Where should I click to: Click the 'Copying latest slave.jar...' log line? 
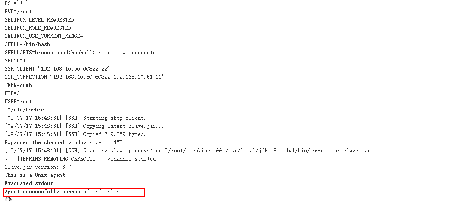pyautogui.click(x=84, y=126)
